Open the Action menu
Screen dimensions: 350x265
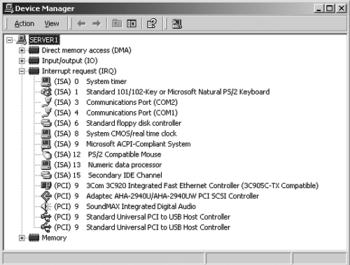(24, 24)
